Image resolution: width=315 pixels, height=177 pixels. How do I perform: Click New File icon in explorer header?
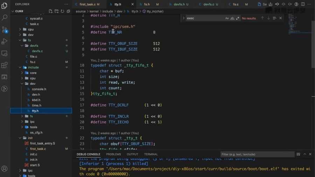coord(50,11)
